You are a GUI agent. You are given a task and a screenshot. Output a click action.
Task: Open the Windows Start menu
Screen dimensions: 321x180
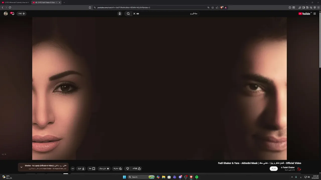124,177
